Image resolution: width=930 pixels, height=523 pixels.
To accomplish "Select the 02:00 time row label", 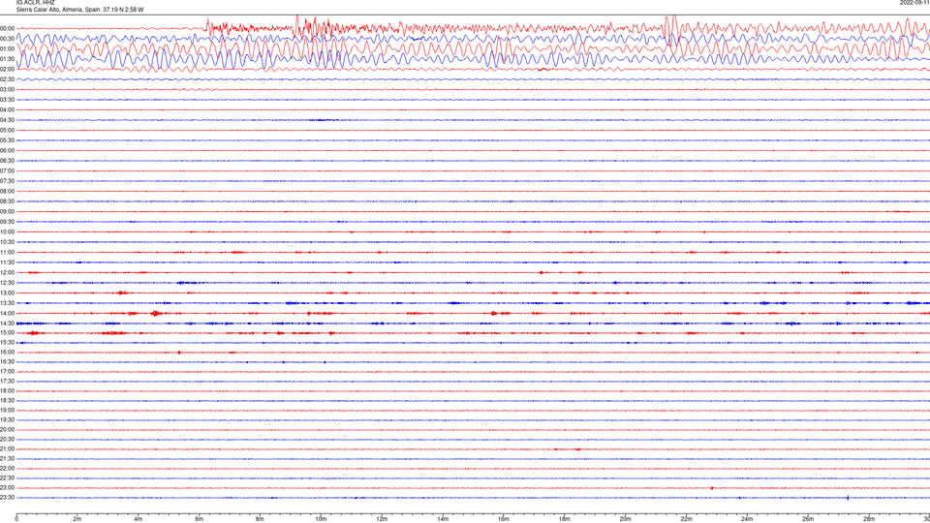I will click(7, 69).
